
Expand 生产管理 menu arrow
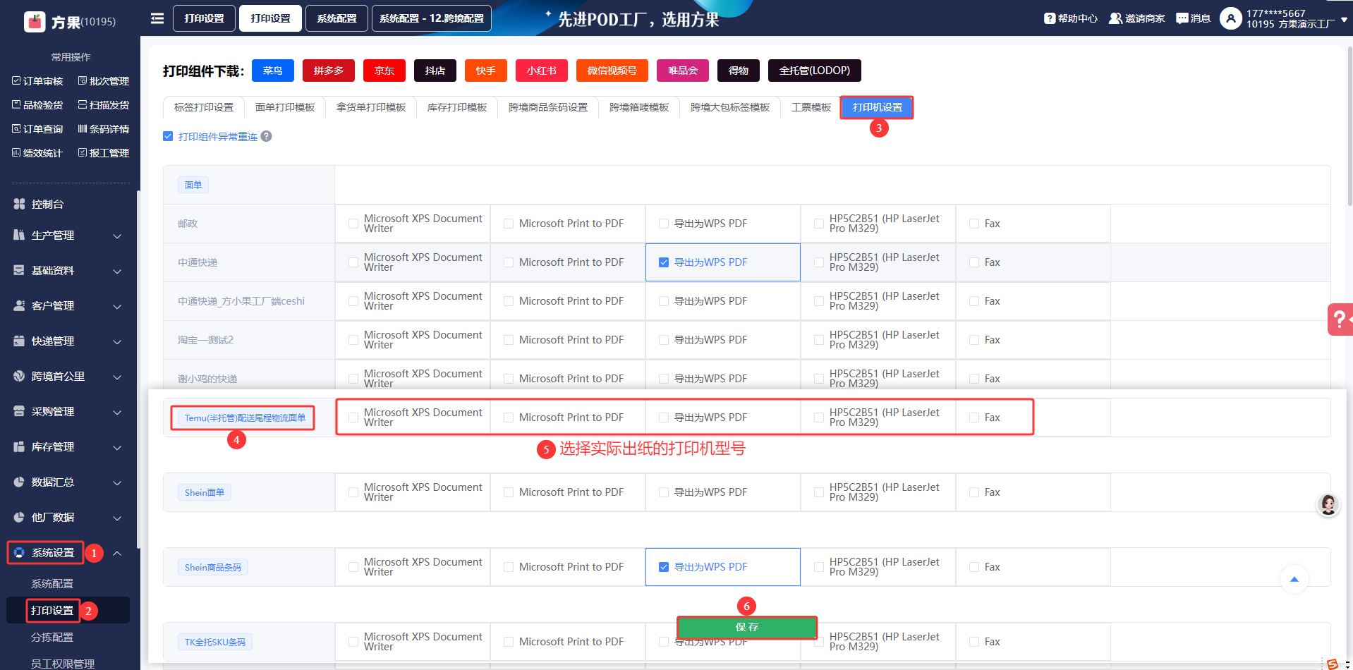pyautogui.click(x=117, y=236)
